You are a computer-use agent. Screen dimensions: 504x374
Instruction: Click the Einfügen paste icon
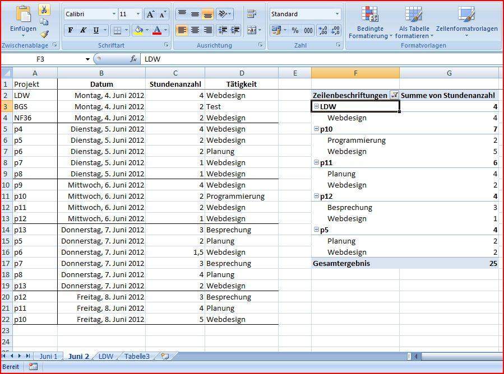[24, 16]
